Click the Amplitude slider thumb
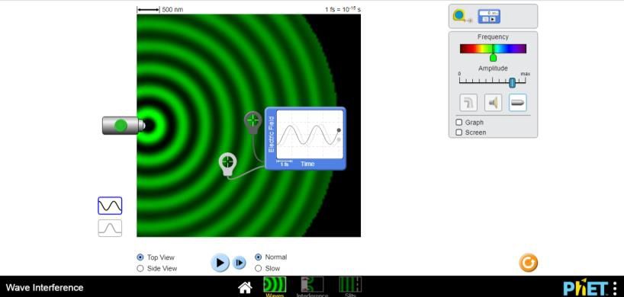This screenshot has width=624, height=297. (x=513, y=82)
